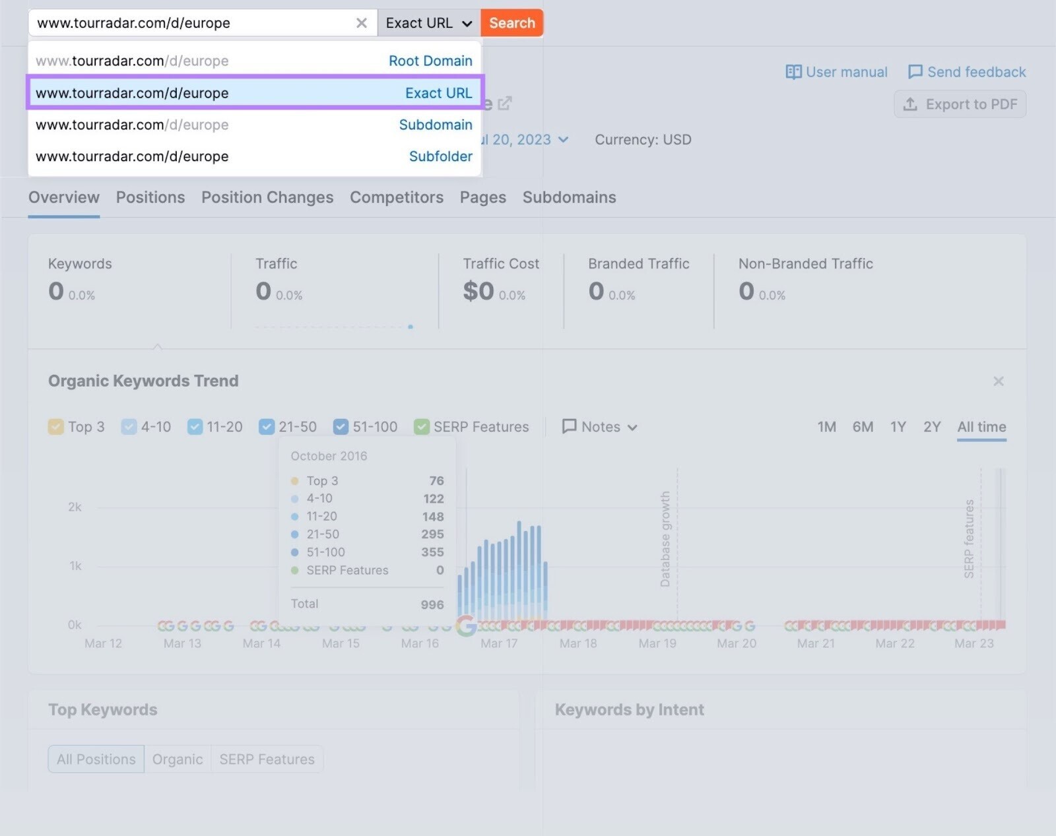
Task: Set chart range to 1M
Action: coord(827,427)
